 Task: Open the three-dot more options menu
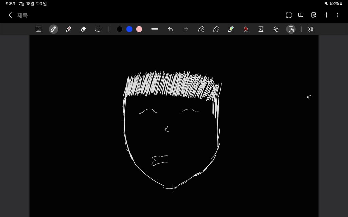[x=337, y=15]
